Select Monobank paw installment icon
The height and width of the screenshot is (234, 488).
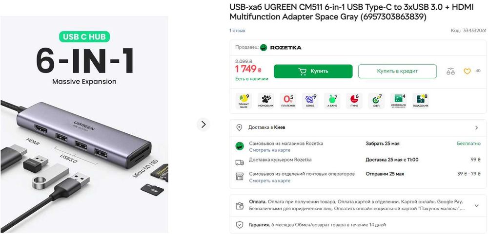click(266, 101)
